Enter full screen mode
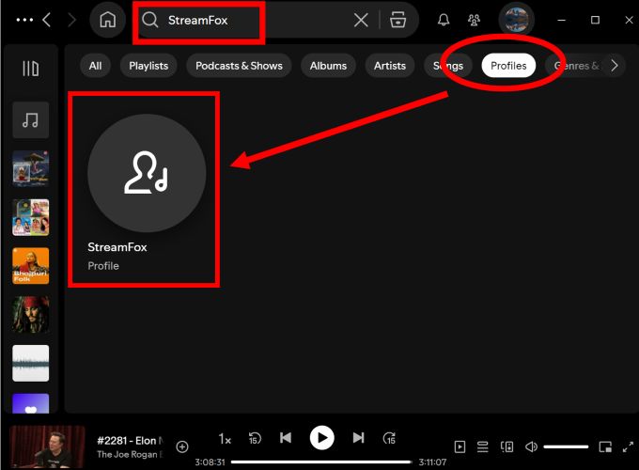639x470 pixels. tap(628, 446)
